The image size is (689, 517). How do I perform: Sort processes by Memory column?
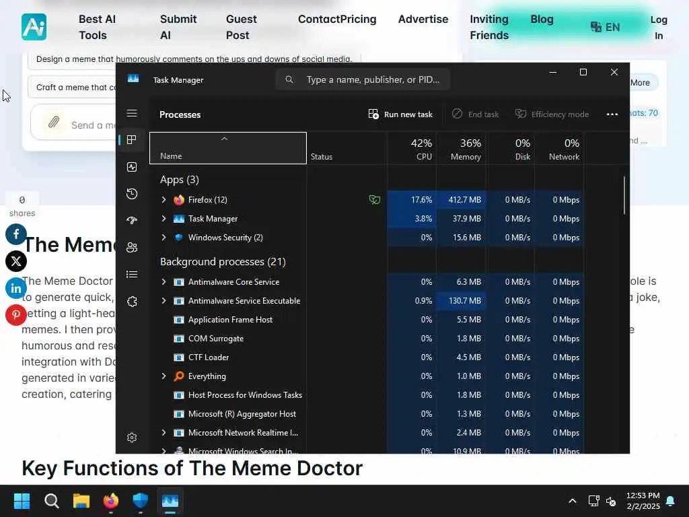pos(462,148)
